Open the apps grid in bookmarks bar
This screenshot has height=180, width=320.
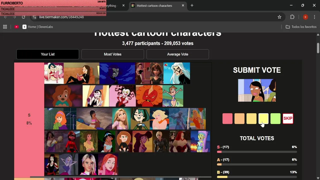[5, 27]
